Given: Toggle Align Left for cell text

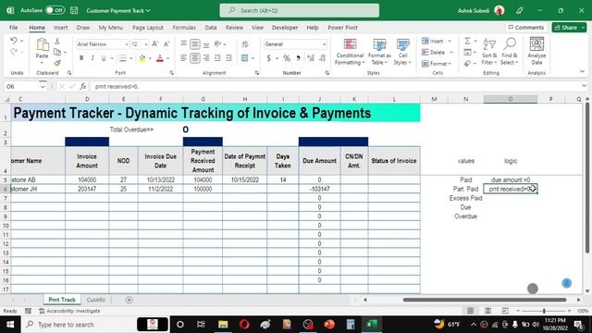Looking at the screenshot, I should click(x=183, y=58).
